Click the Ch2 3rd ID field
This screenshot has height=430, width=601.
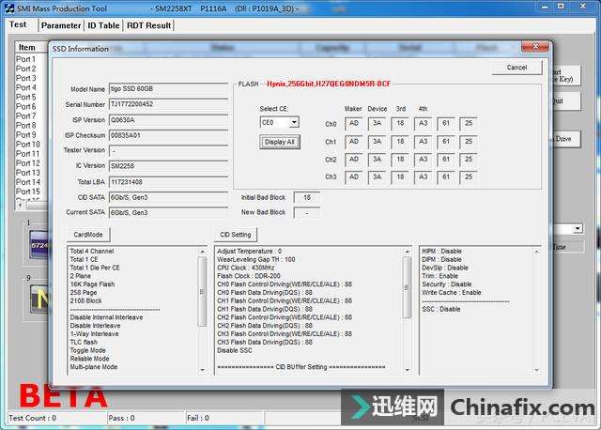tap(400, 160)
